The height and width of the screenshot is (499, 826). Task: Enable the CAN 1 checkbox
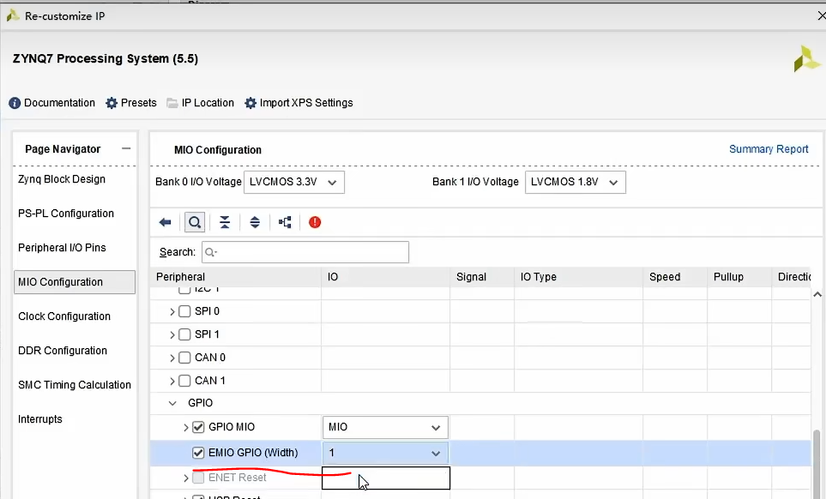pos(184,381)
